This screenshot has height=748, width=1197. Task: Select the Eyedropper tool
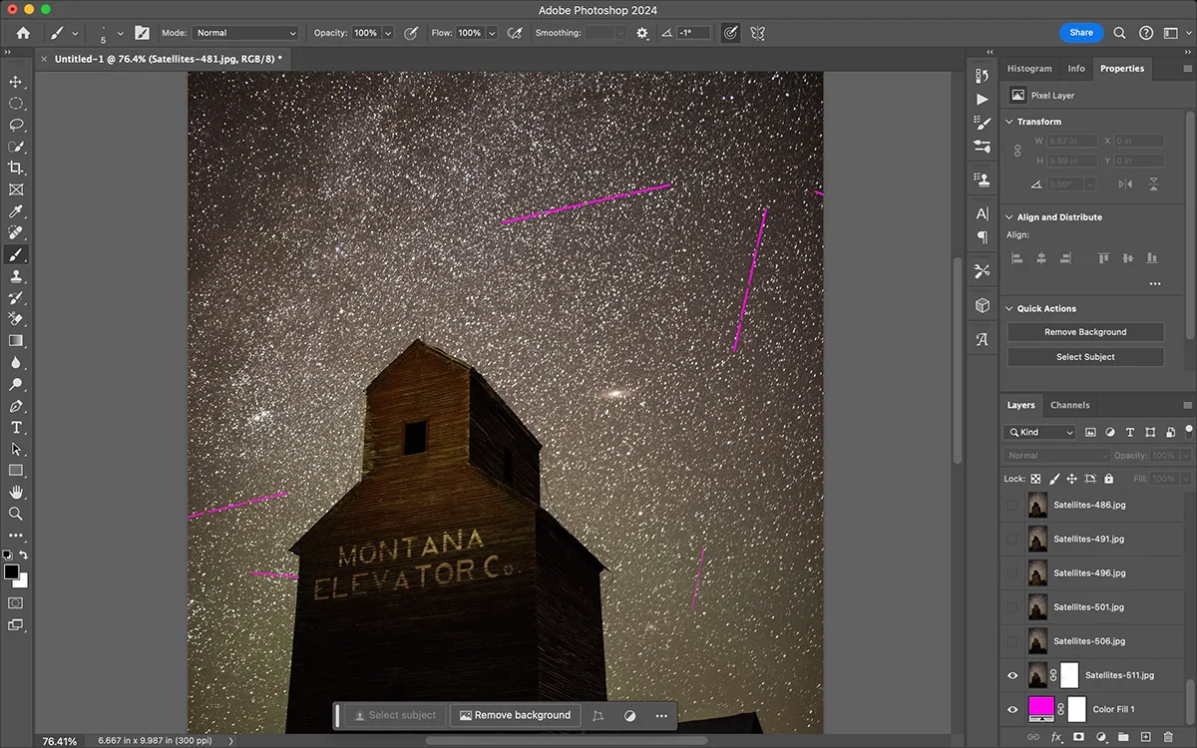click(x=16, y=211)
